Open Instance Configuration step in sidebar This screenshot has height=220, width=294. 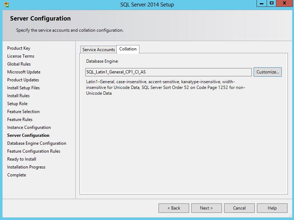point(29,127)
